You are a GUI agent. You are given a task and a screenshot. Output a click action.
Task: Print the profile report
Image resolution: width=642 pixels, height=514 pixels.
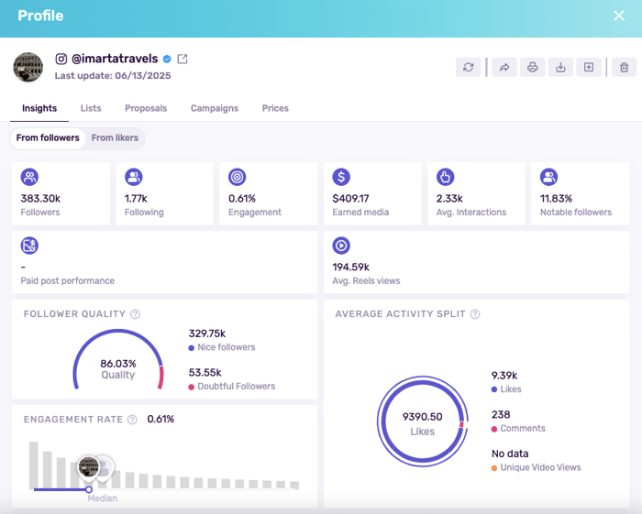pos(531,67)
